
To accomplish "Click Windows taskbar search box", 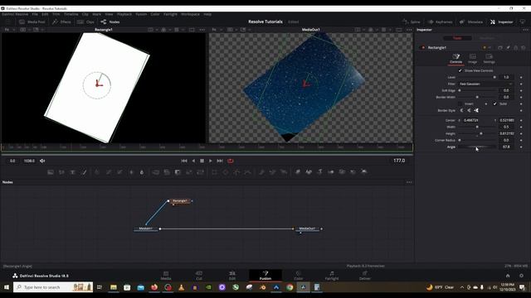I will (x=53, y=287).
